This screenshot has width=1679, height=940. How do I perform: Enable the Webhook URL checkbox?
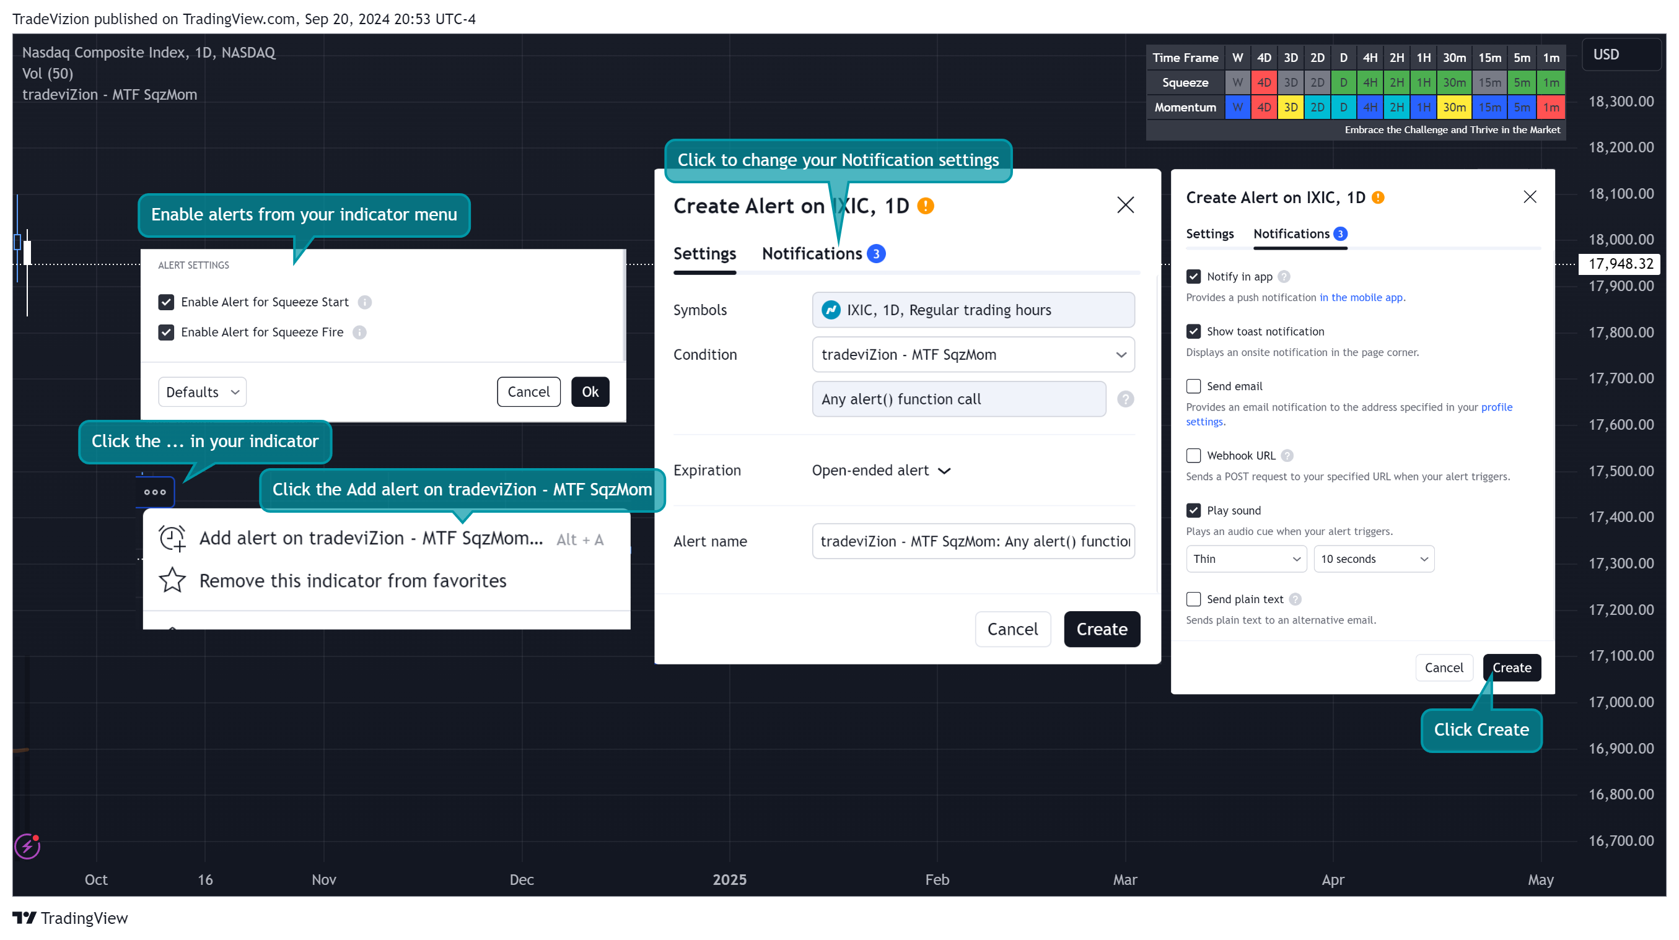[x=1193, y=456]
